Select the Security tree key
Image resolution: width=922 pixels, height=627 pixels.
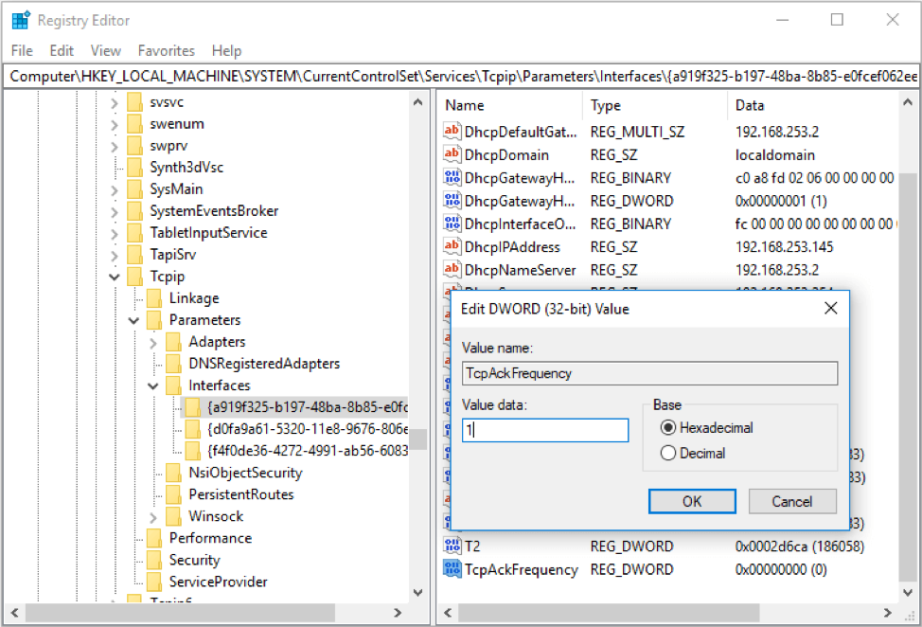(195, 560)
